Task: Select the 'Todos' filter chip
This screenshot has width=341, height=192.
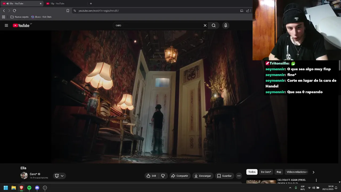Action: (x=252, y=172)
